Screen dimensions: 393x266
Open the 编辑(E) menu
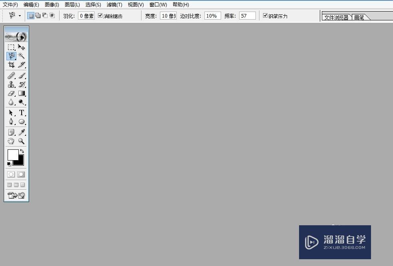pos(31,5)
